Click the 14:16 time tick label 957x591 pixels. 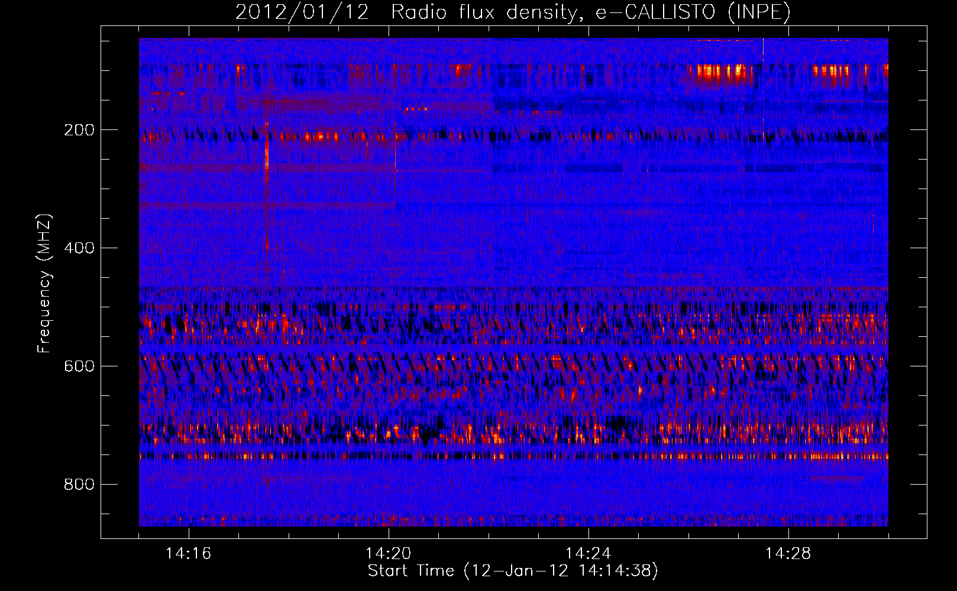pyautogui.click(x=189, y=554)
